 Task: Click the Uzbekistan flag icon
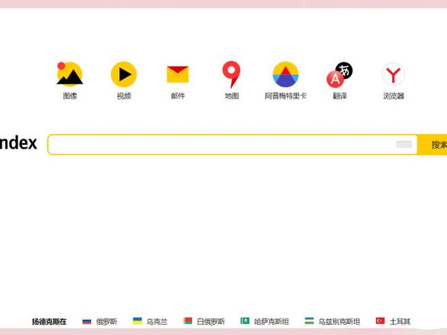pos(309,320)
